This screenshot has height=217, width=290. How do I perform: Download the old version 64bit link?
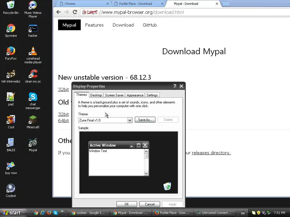(63, 120)
